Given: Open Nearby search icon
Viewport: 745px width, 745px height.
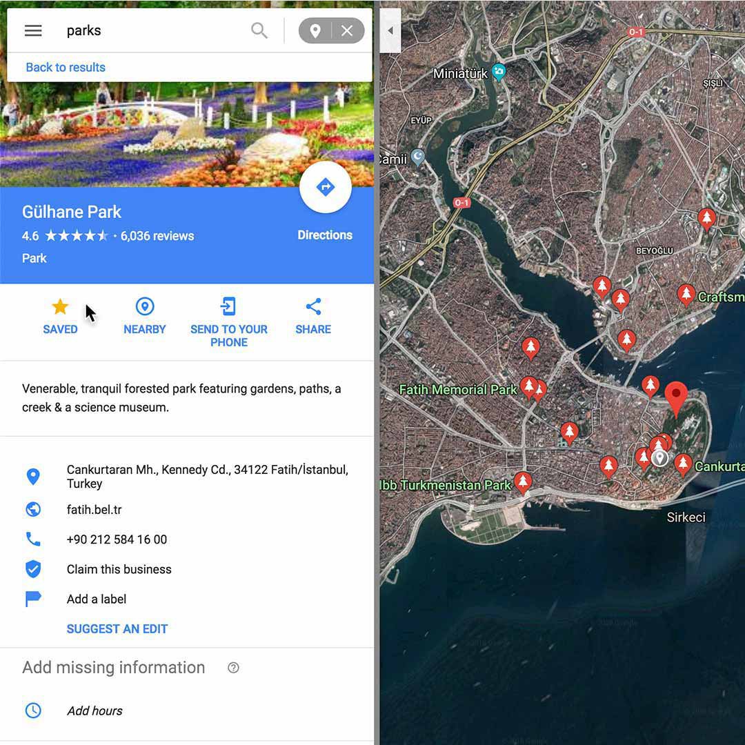Looking at the screenshot, I should tap(145, 306).
